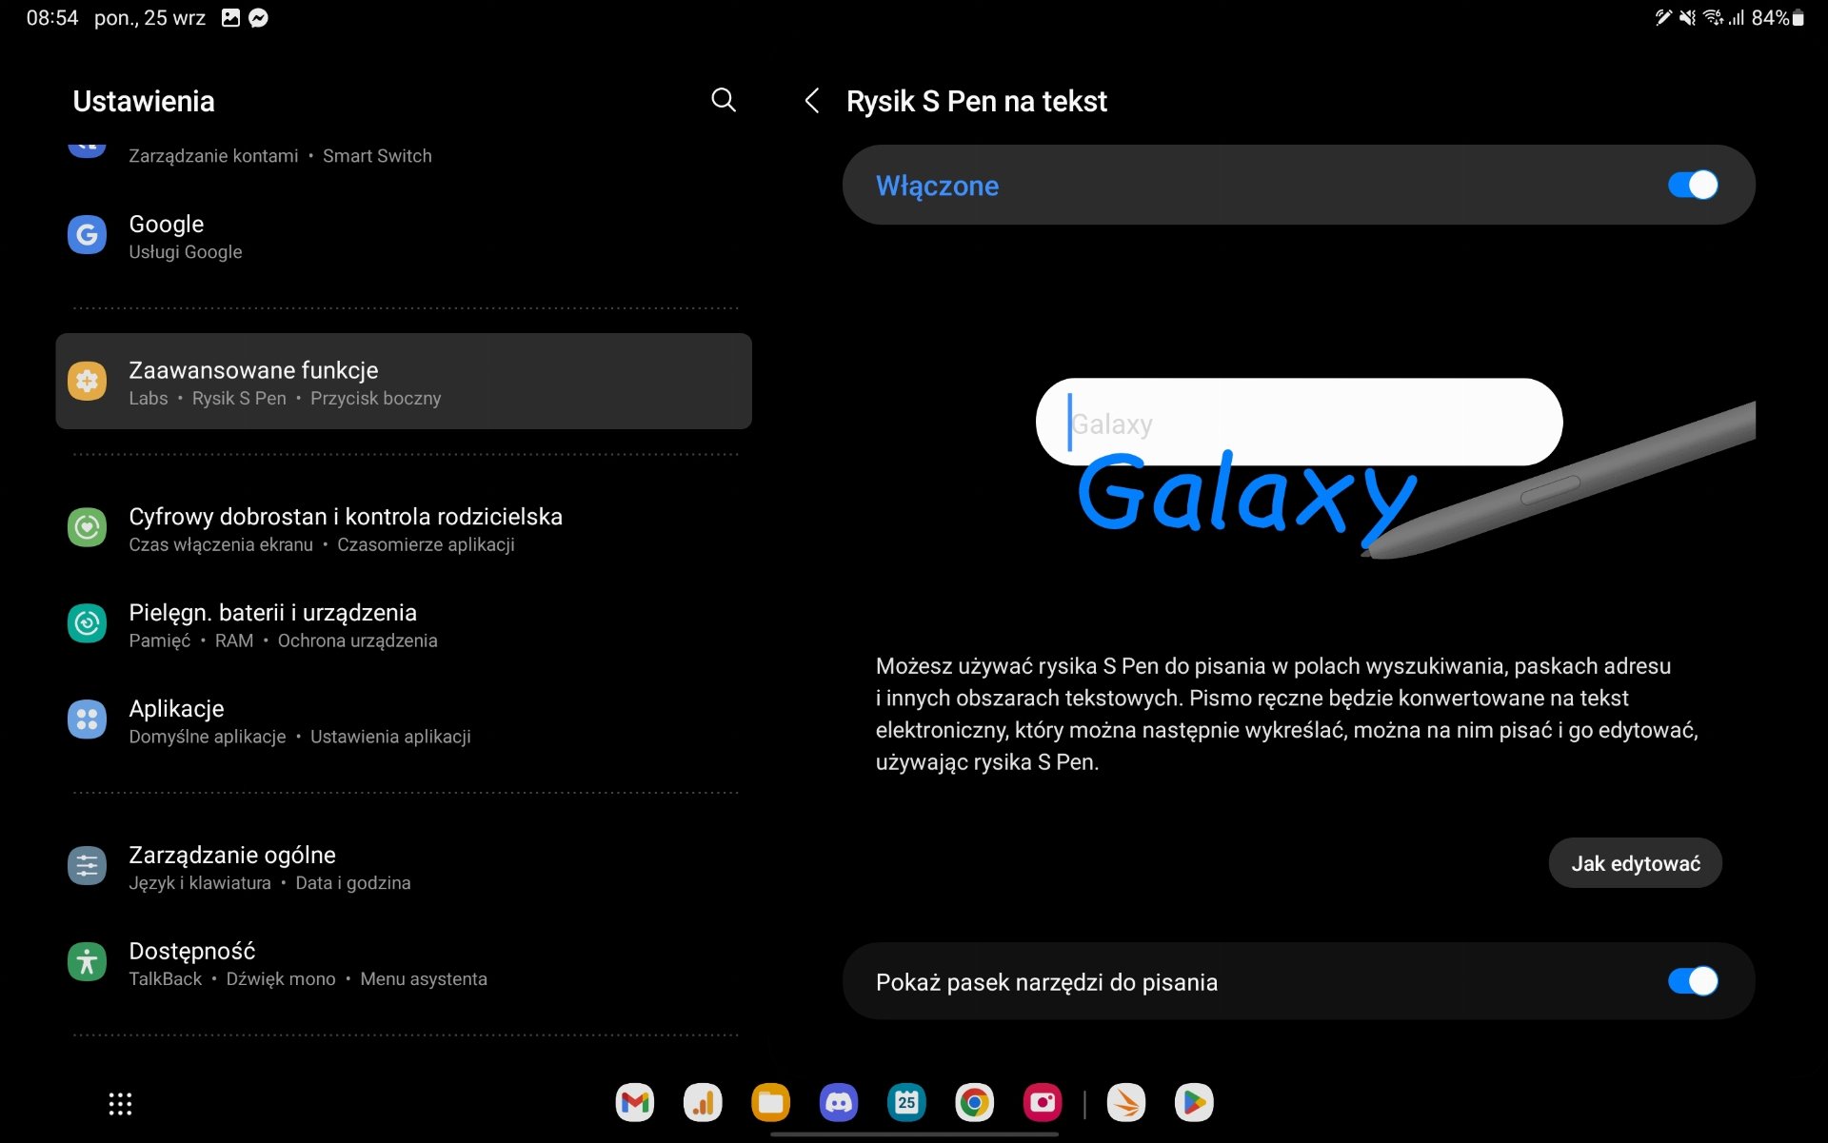The height and width of the screenshot is (1143, 1828).
Task: Open the app drawer grid icon
Action: (120, 1104)
